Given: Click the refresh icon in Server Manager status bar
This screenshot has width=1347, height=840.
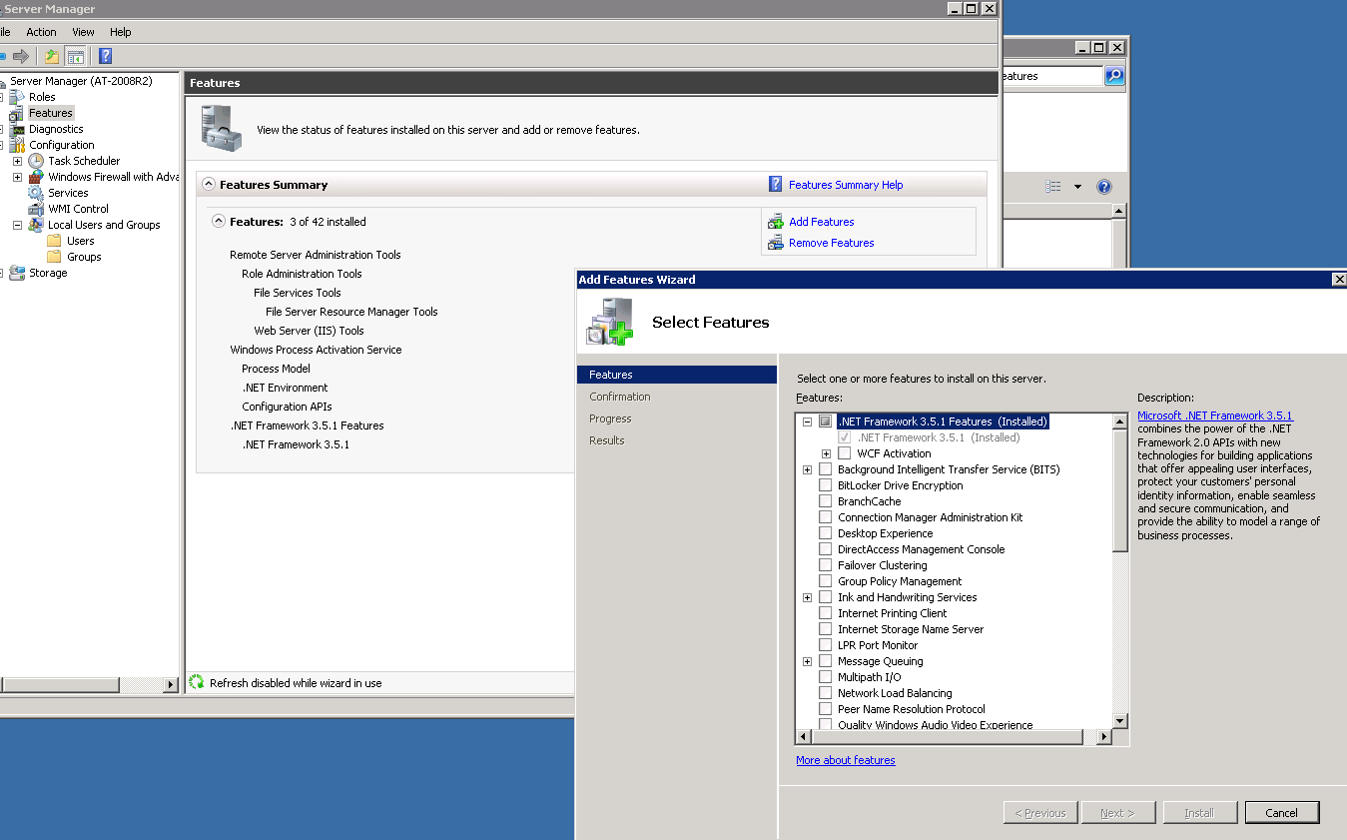Looking at the screenshot, I should click(197, 683).
